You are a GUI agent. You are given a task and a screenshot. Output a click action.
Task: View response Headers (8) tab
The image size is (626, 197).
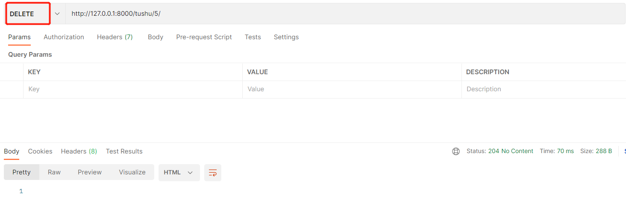[x=79, y=151]
